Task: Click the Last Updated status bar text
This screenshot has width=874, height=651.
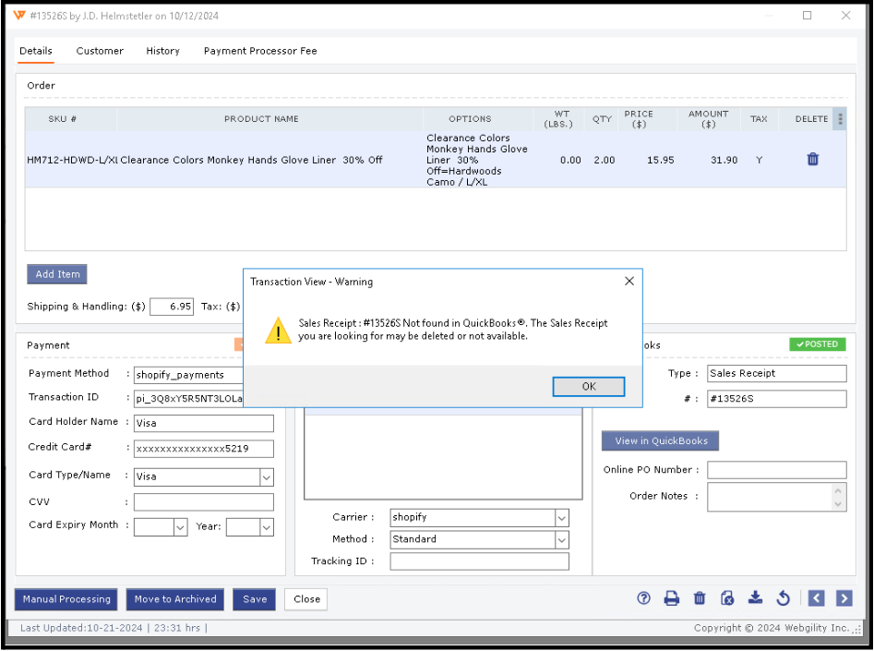Action: click(114, 628)
